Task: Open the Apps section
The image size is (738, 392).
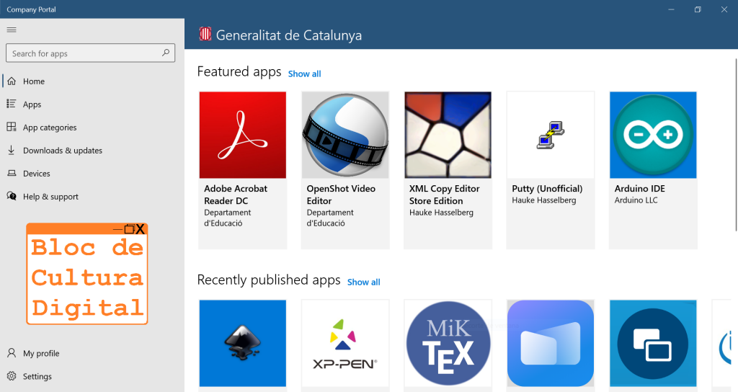Action: click(32, 104)
